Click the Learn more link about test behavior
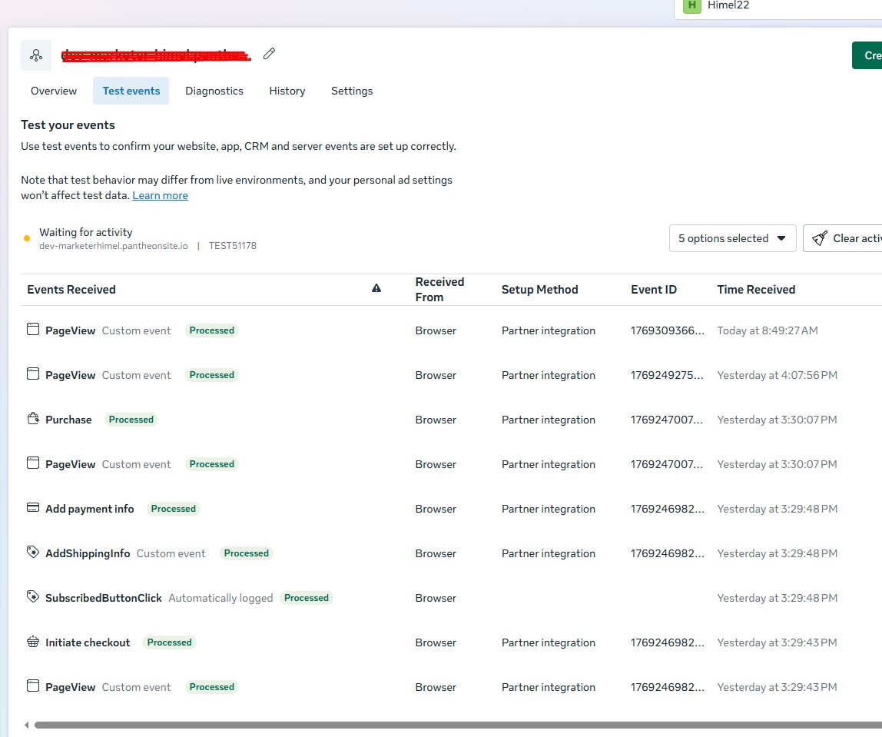Screen dimensions: 882x737 [160, 195]
